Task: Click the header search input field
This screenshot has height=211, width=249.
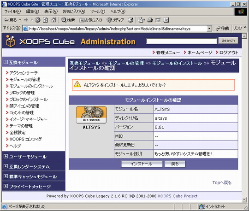Action: (182, 41)
